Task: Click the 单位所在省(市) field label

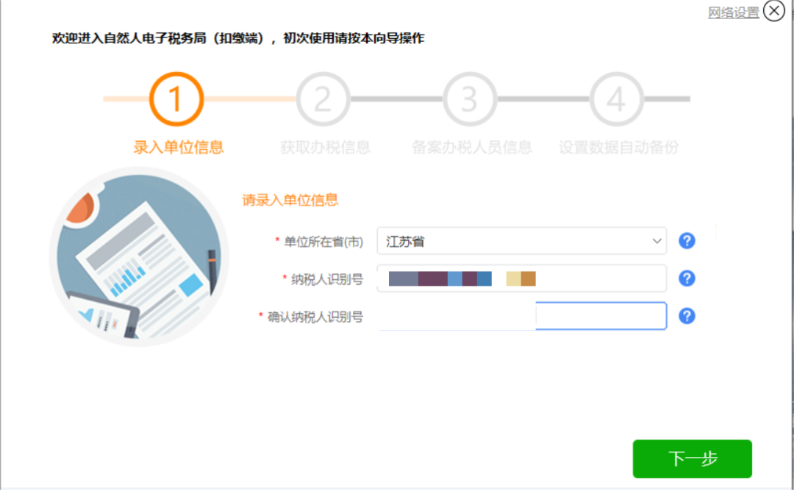Action: coord(325,241)
